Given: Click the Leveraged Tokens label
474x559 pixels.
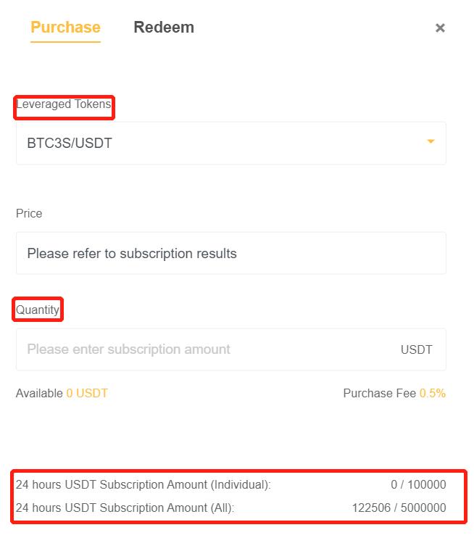Looking at the screenshot, I should point(64,104).
